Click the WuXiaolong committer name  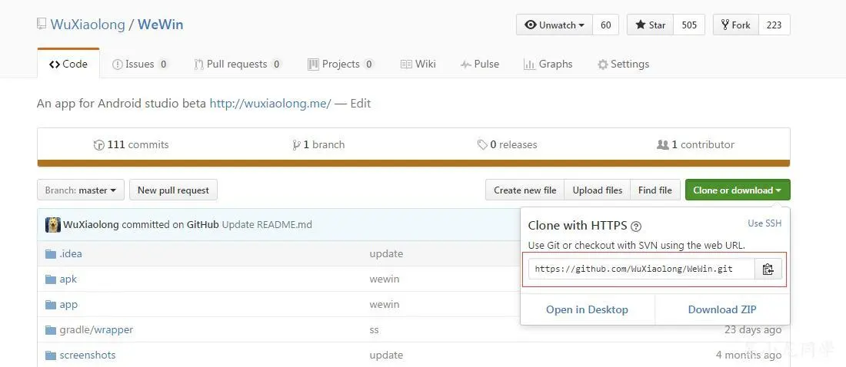(92, 225)
